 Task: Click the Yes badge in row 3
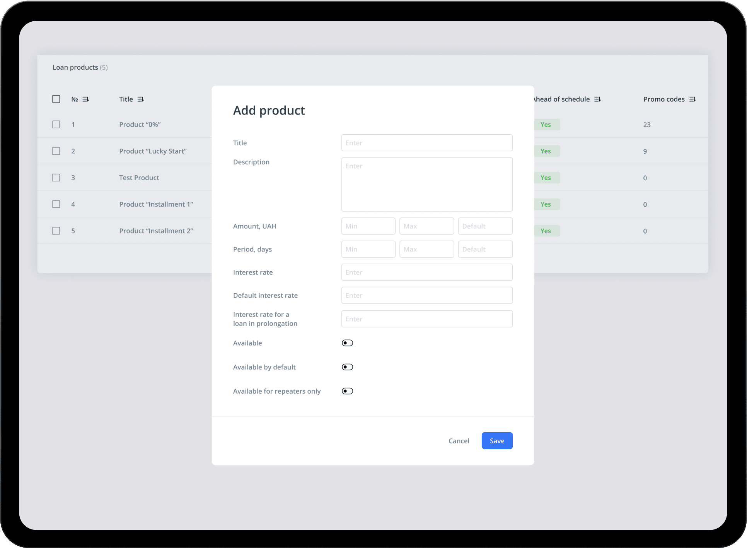547,178
